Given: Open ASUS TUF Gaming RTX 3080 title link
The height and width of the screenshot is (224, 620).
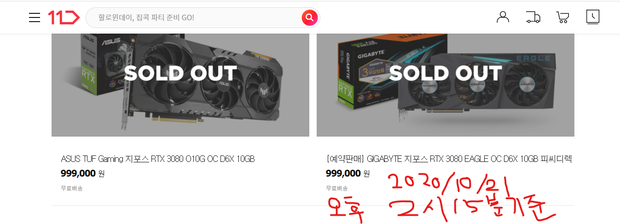Looking at the screenshot, I should click(158, 159).
